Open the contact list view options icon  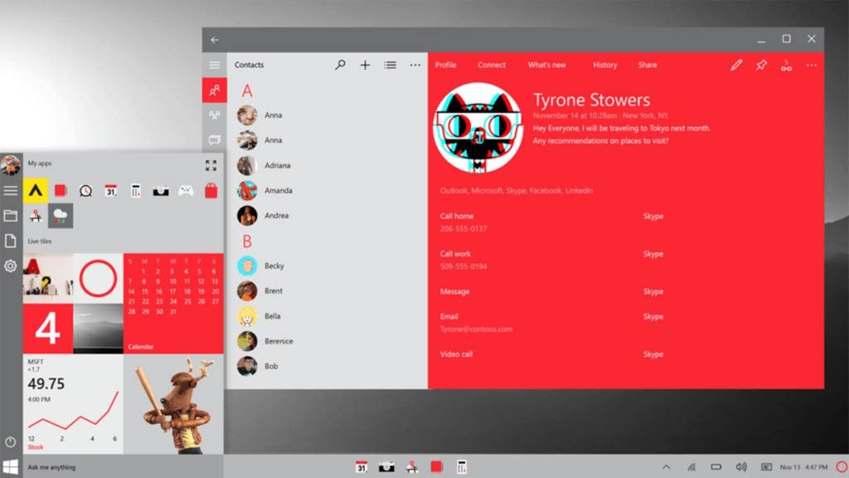[x=390, y=65]
